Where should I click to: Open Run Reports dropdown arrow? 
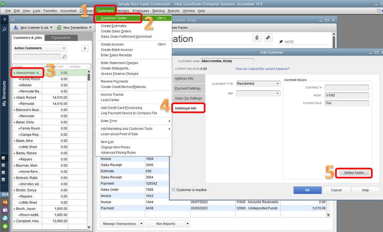[187, 224]
